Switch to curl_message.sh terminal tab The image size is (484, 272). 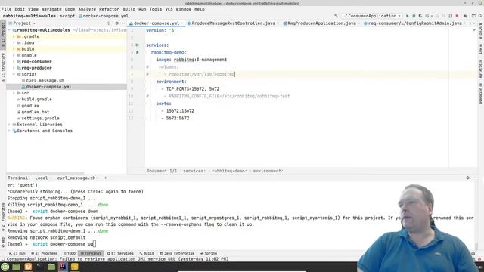coord(76,178)
